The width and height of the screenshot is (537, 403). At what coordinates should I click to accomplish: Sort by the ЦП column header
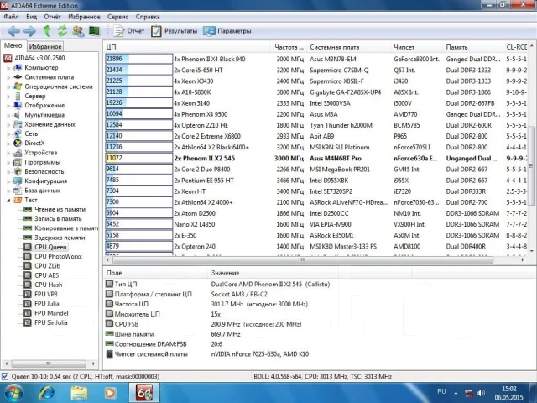186,47
